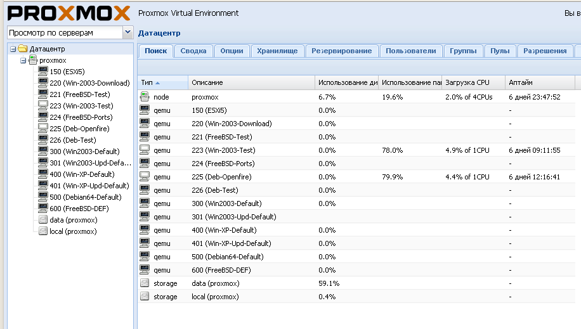Click the '59.1%' disk usage cell
The width and height of the screenshot is (581, 329).
329,283
